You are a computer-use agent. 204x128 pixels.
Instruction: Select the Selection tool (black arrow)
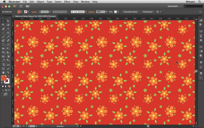[x=3, y=21]
